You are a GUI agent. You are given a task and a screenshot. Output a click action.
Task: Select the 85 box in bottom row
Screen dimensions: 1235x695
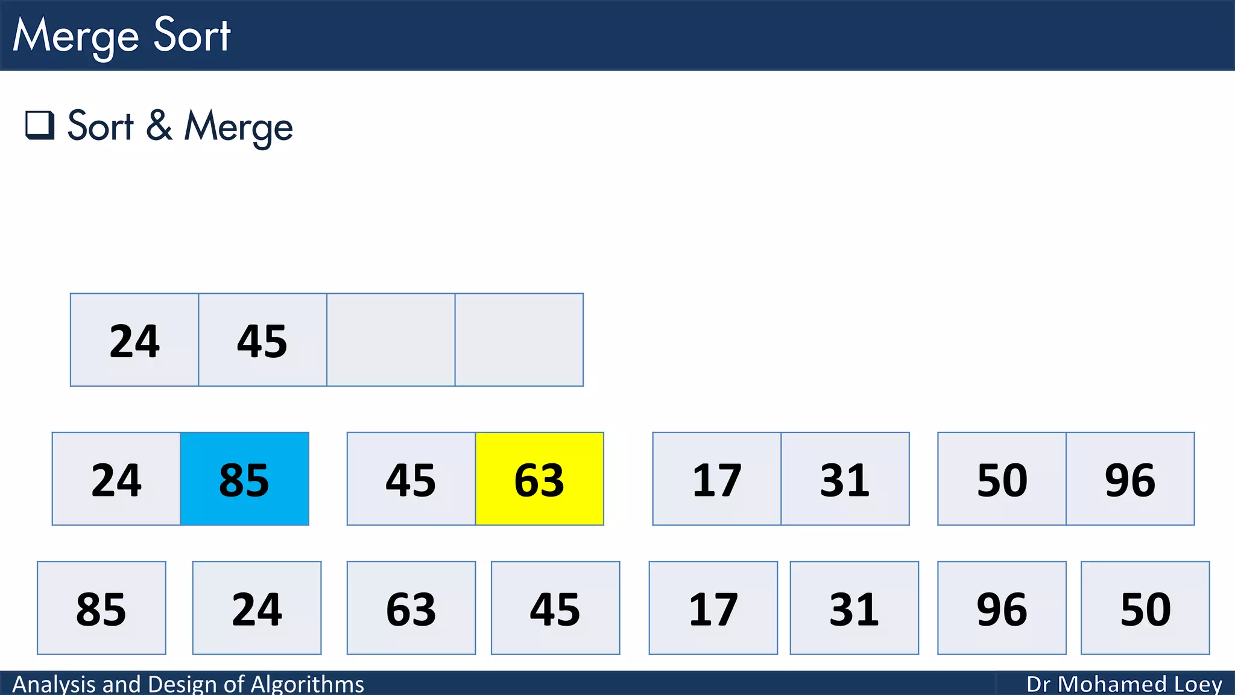[x=101, y=608]
